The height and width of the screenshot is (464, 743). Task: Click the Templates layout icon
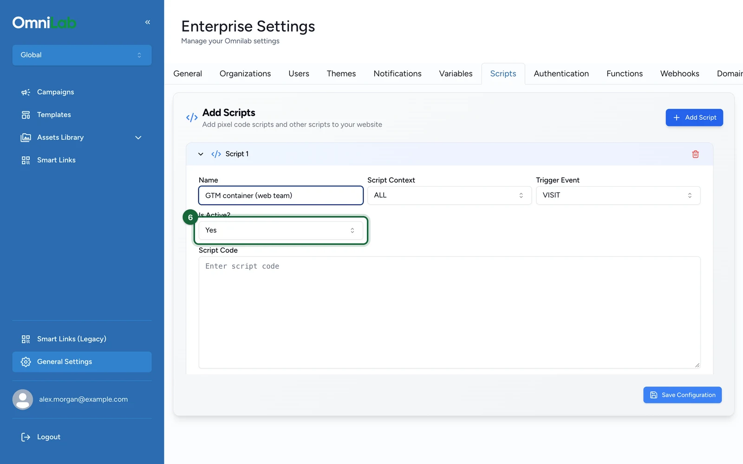tap(26, 115)
